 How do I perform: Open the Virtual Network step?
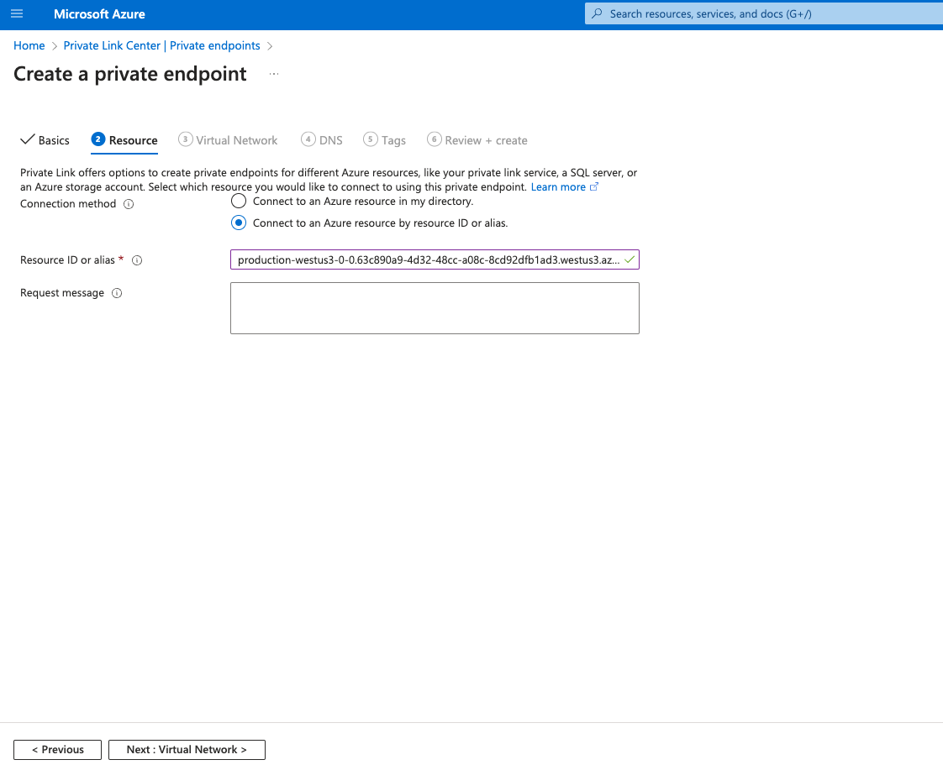pyautogui.click(x=235, y=139)
